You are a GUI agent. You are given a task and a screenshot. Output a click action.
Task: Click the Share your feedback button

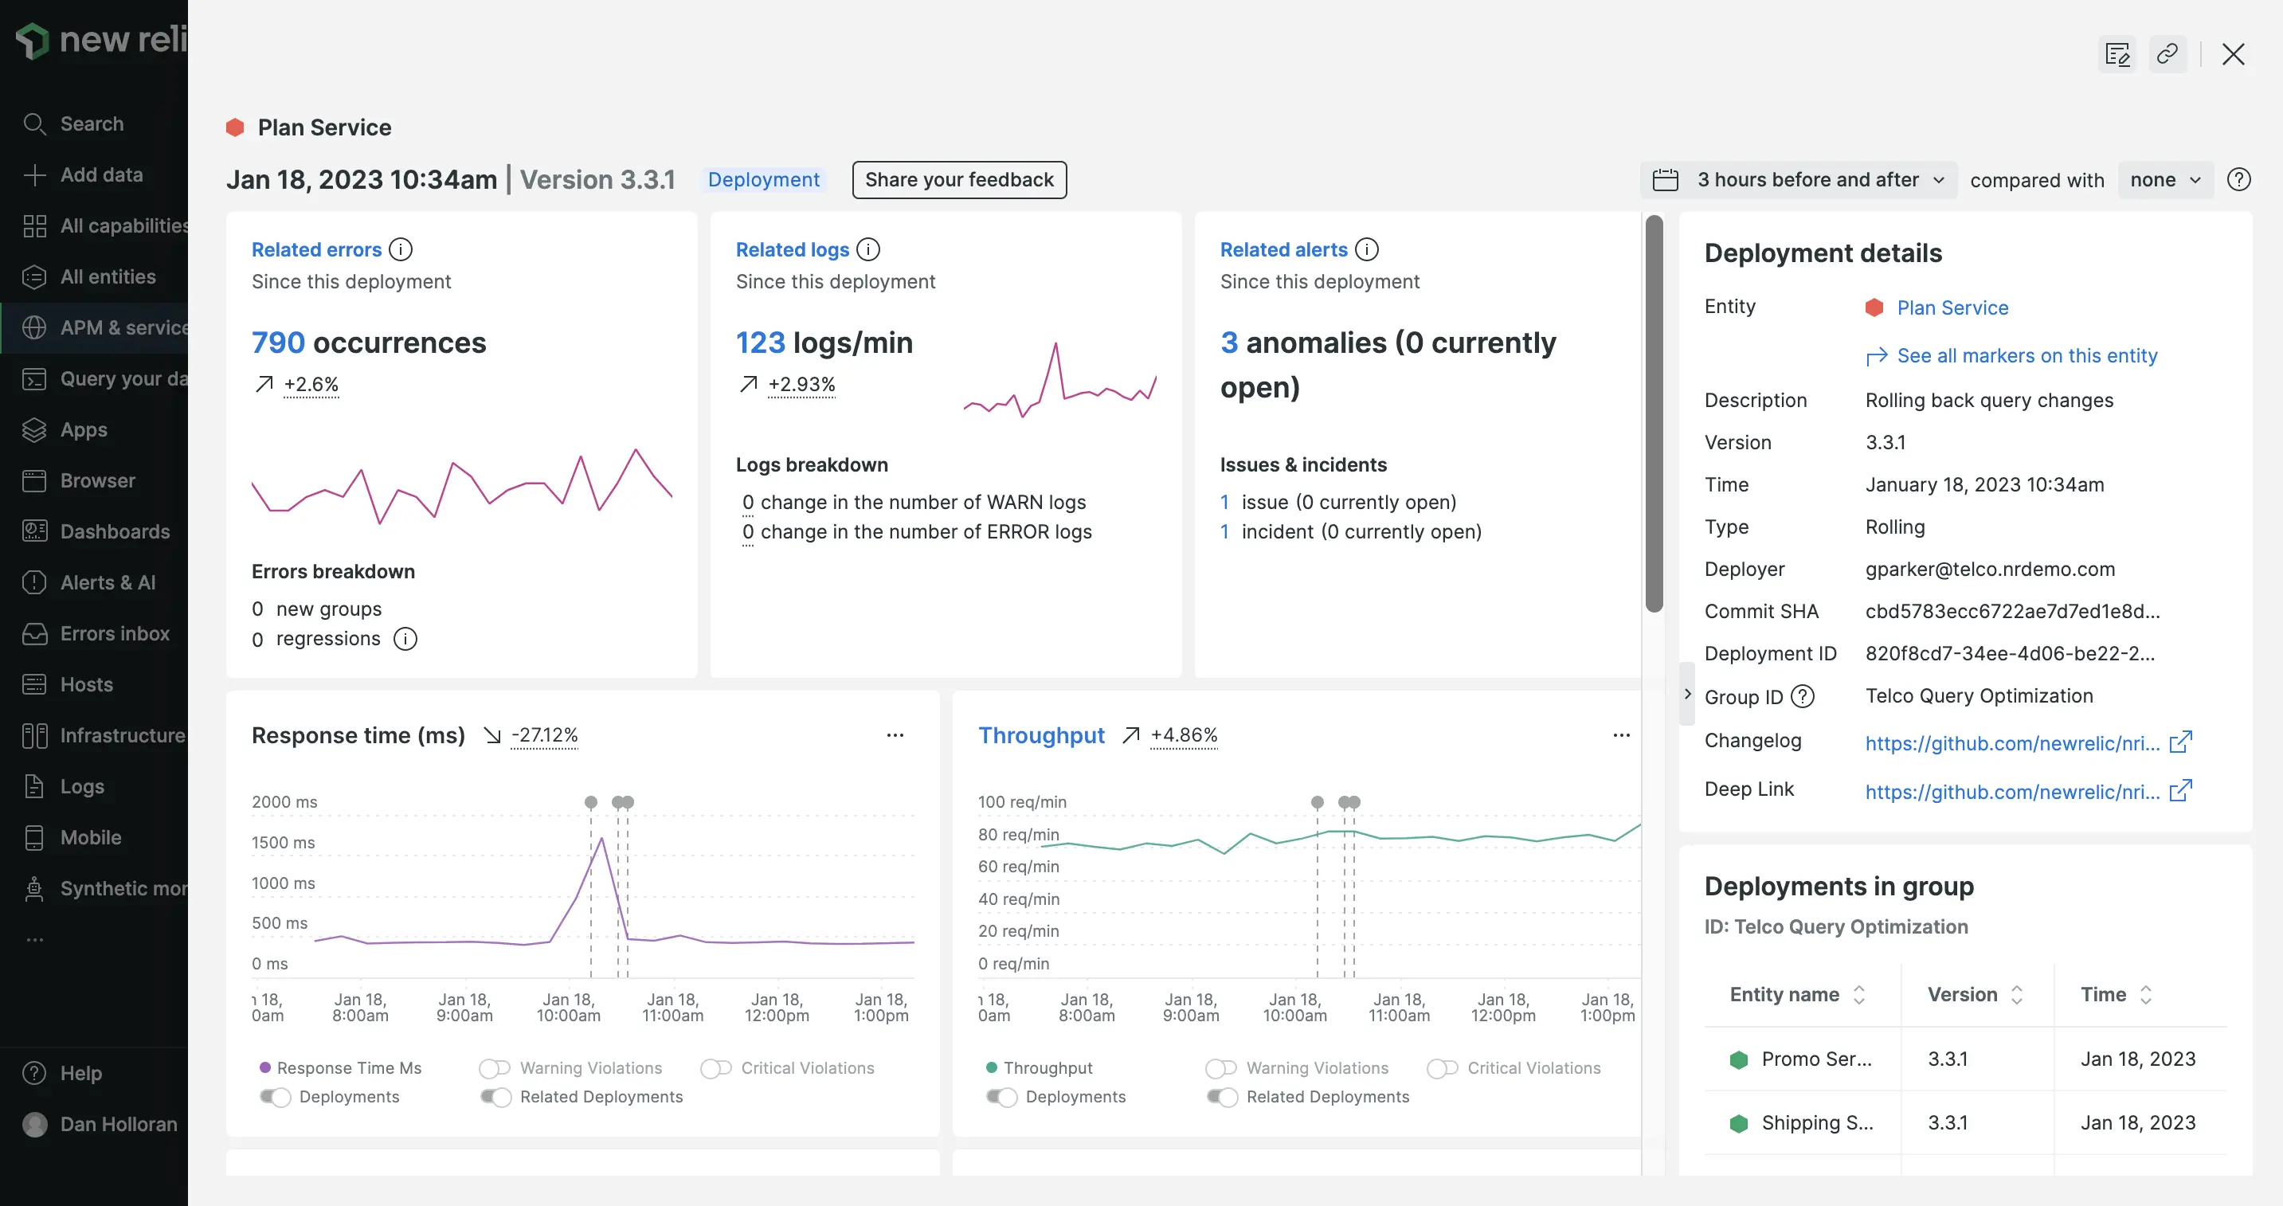(958, 179)
